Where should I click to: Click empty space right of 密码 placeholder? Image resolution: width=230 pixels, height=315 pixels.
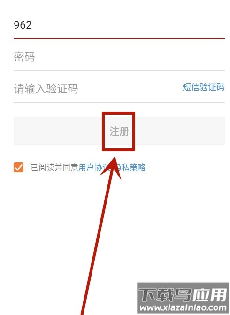[x=130, y=57]
